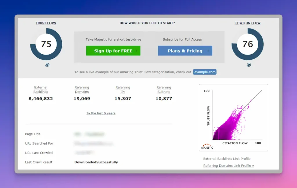Click the External Backlinks stat label
Image resolution: width=297 pixels, height=188 pixels.
(41, 90)
